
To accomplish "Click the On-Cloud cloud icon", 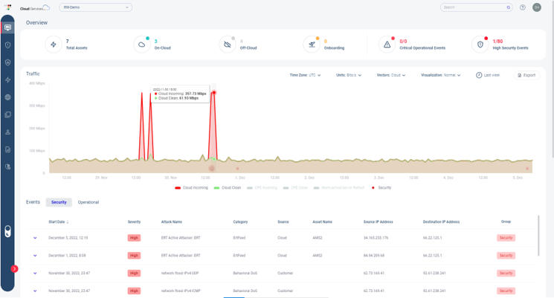I will 141,45.
